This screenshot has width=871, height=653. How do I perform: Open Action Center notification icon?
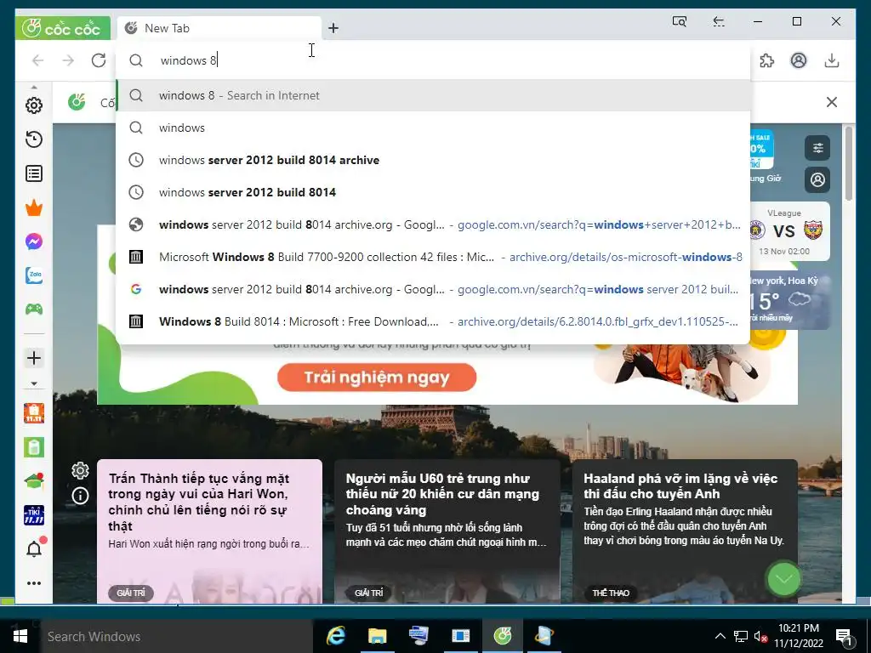click(x=844, y=638)
